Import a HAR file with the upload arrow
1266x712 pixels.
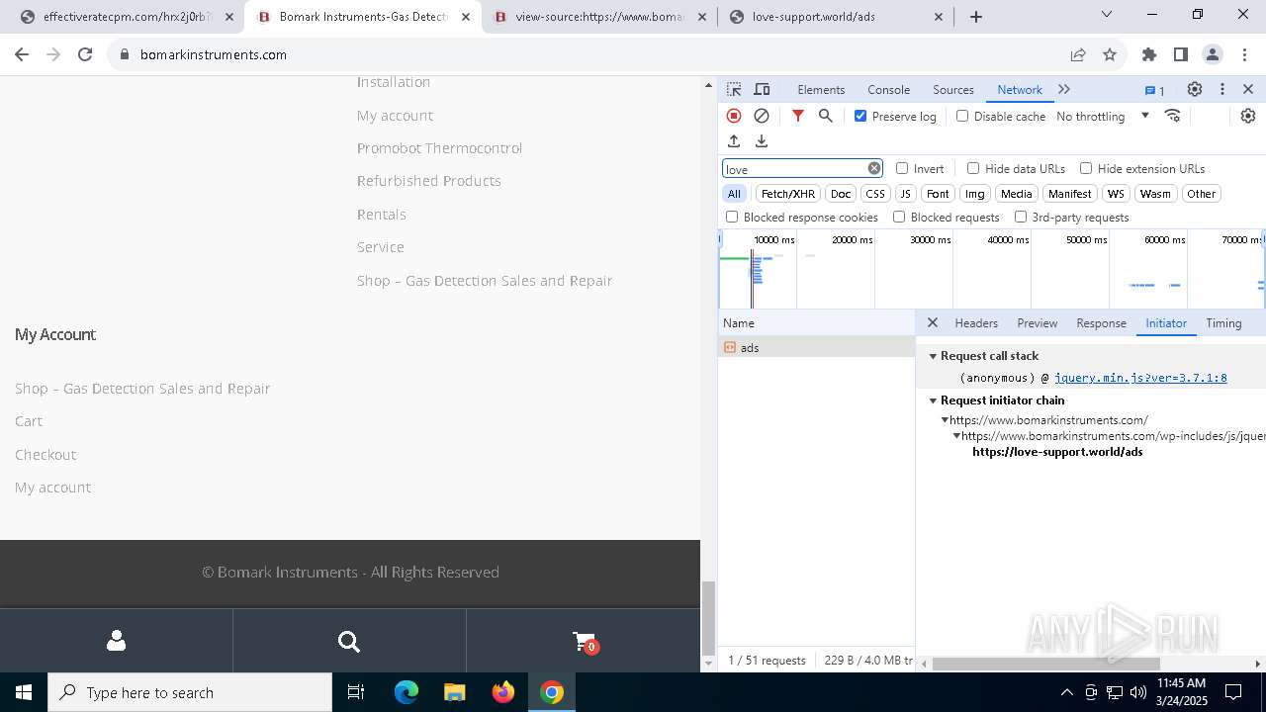tap(734, 141)
